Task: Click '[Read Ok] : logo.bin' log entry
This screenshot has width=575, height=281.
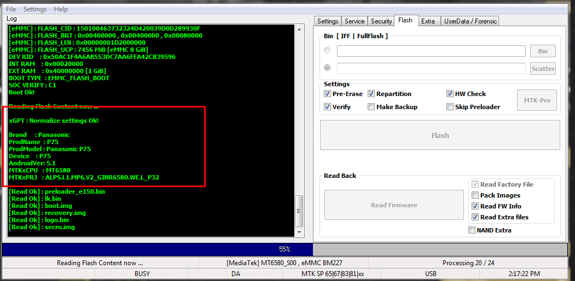Action: 38,220
